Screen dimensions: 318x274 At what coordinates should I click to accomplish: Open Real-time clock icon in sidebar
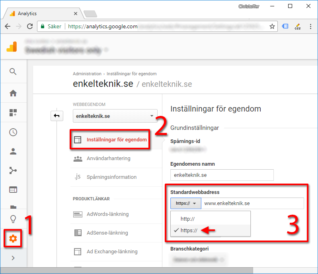[x=13, y=132]
